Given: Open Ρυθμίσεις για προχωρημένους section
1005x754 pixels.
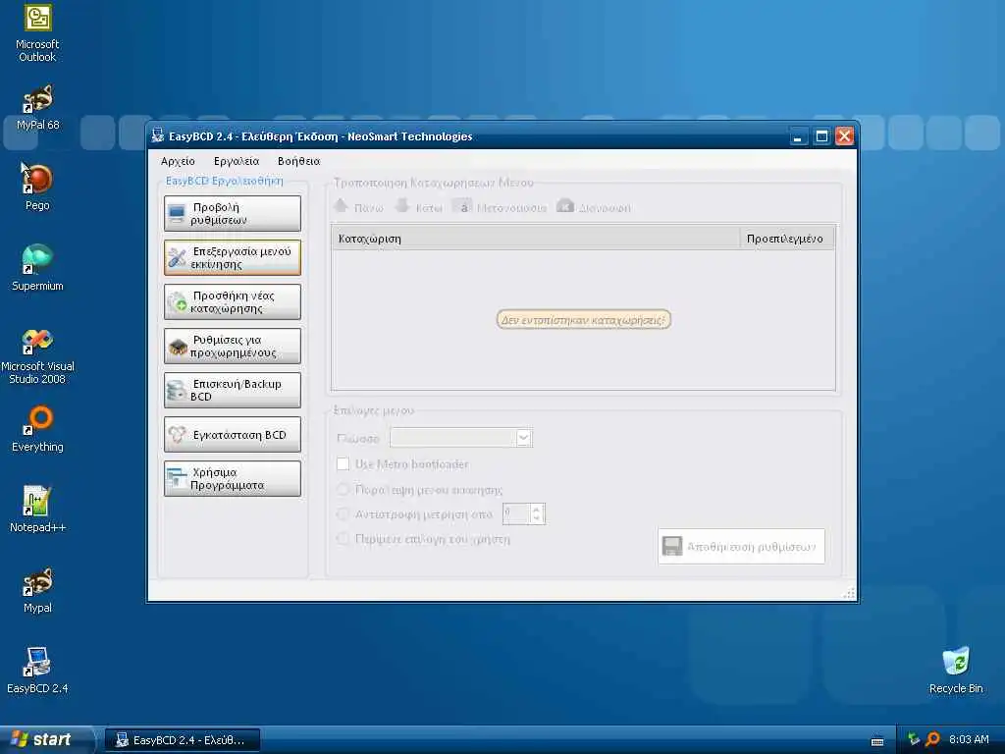Looking at the screenshot, I should (232, 347).
